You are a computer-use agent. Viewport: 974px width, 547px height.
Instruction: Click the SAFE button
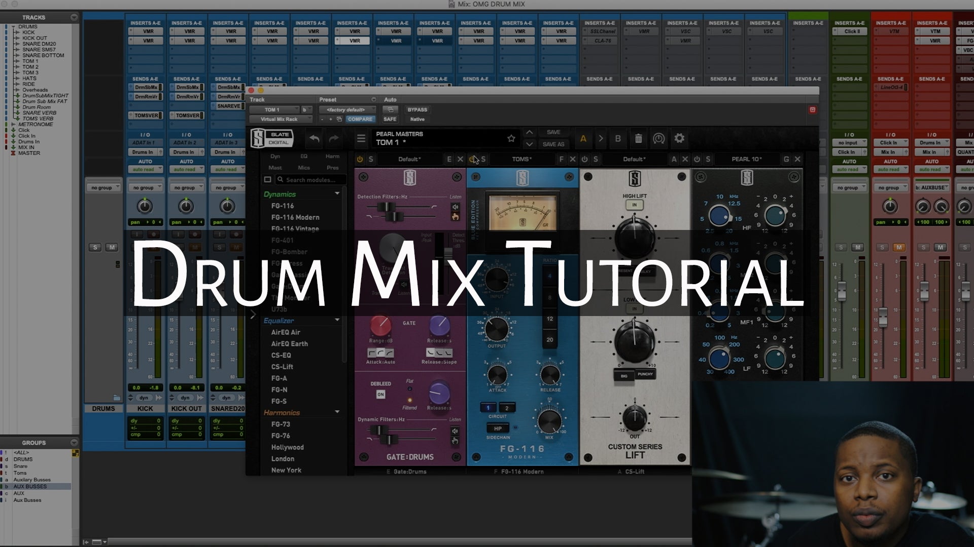coord(390,119)
